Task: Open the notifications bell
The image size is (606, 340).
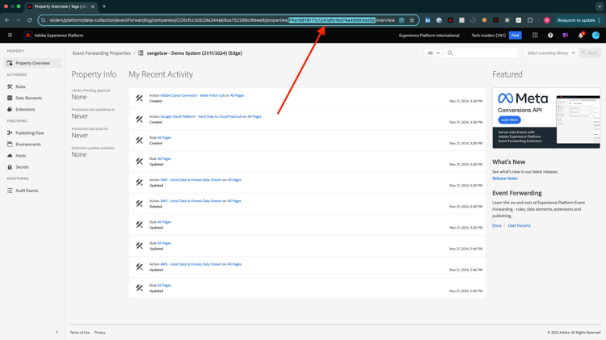Action: click(x=580, y=36)
